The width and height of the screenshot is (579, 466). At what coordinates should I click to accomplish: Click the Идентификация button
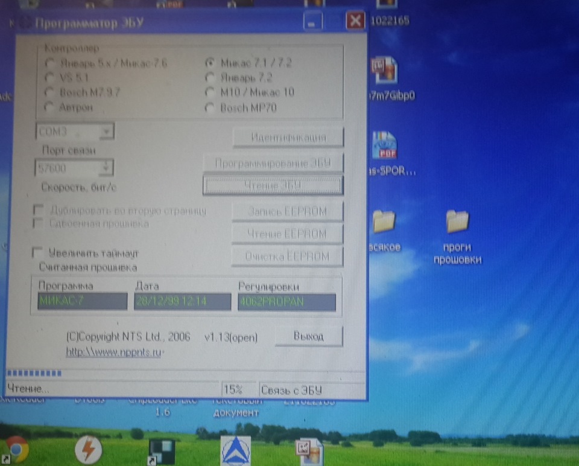click(288, 138)
